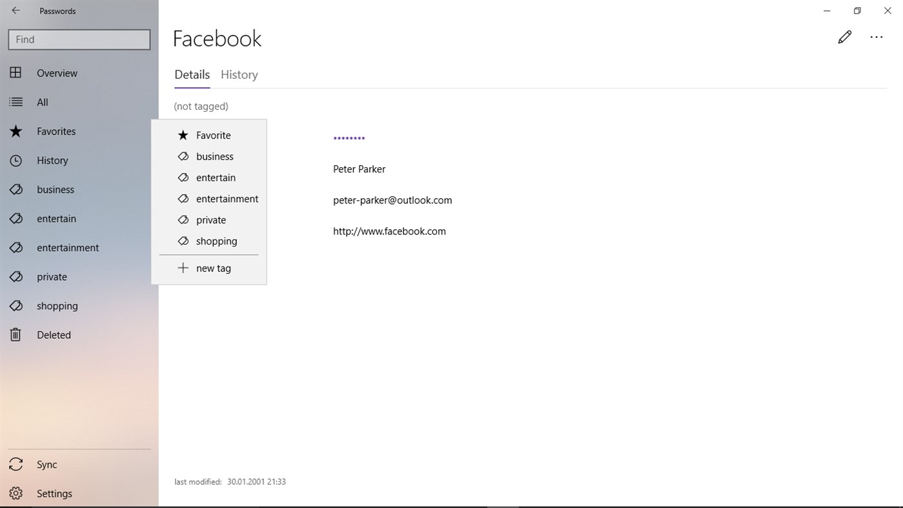Select the entertain tag icon in sidebar
The height and width of the screenshot is (508, 903).
click(15, 218)
